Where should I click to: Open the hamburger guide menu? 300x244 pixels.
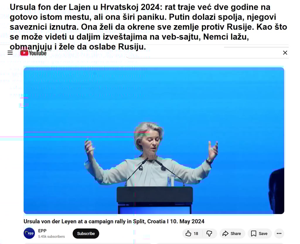tap(10, 53)
